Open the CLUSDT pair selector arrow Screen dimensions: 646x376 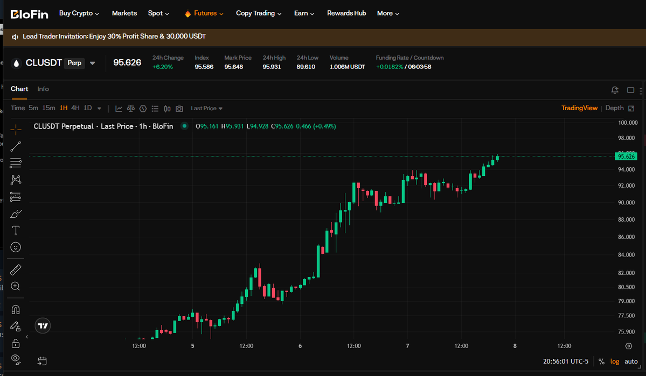point(93,63)
